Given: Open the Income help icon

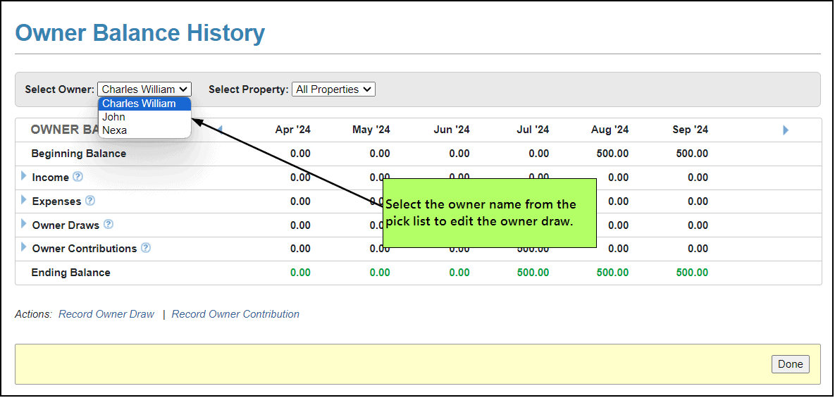Looking at the screenshot, I should click(78, 177).
